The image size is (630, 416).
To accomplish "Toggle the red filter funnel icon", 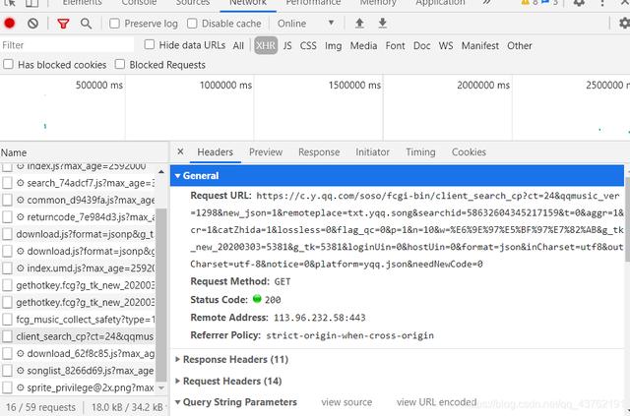I will (63, 23).
